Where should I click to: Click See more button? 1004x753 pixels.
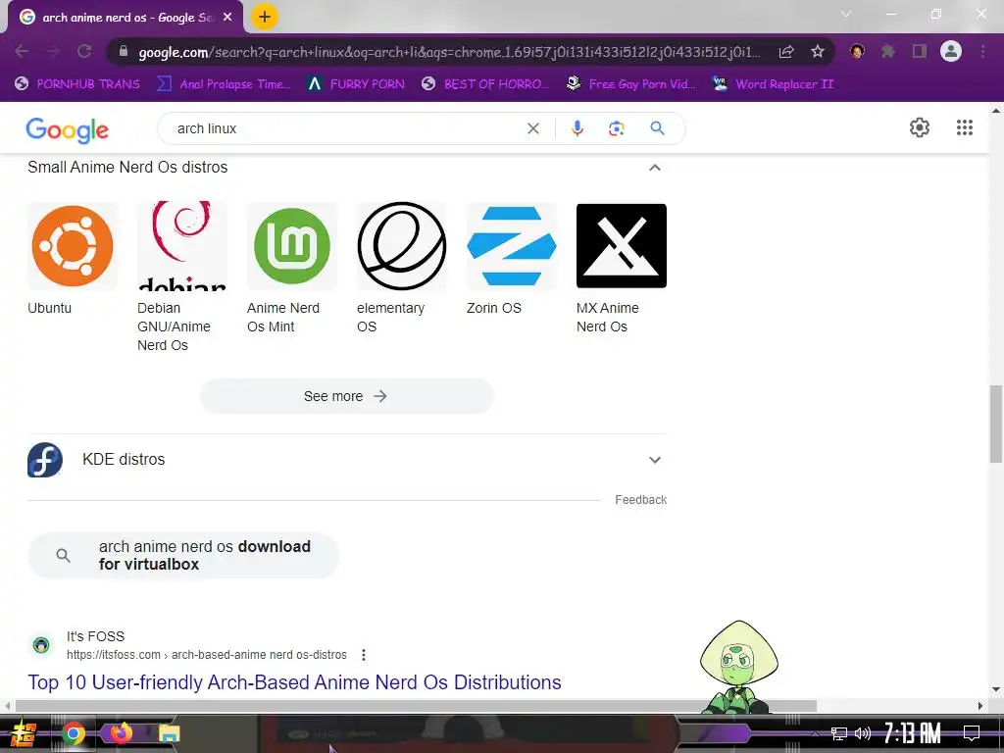tap(346, 396)
